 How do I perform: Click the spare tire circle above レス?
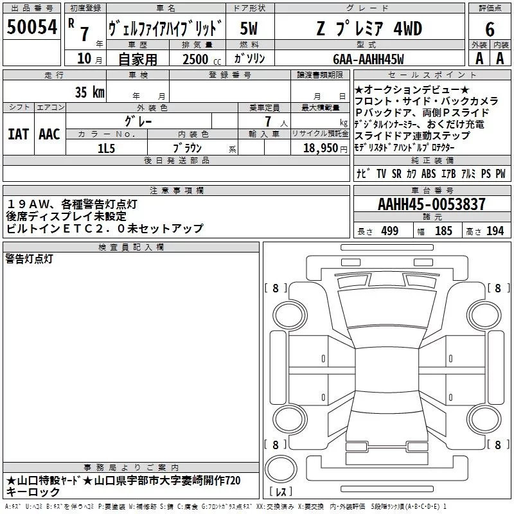[281, 468]
